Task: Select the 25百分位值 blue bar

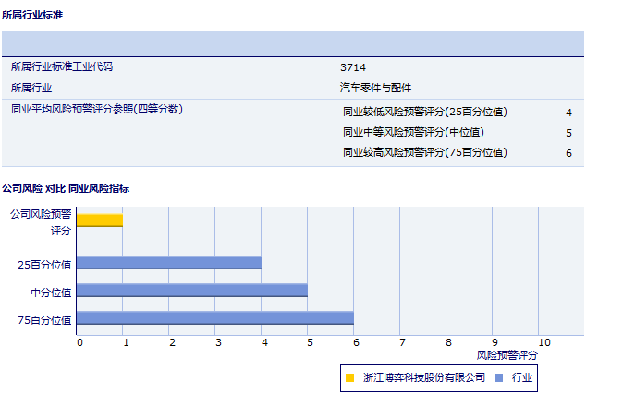Action: tap(168, 263)
